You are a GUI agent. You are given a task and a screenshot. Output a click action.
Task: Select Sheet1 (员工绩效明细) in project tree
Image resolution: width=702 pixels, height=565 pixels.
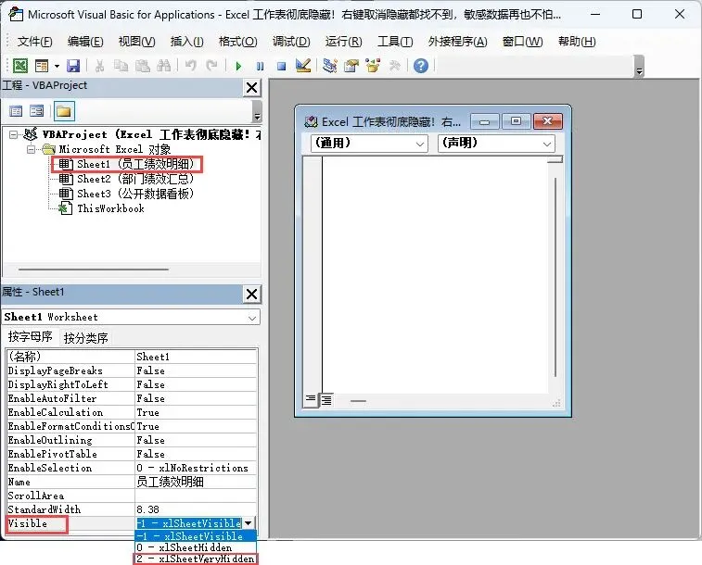pyautogui.click(x=135, y=164)
